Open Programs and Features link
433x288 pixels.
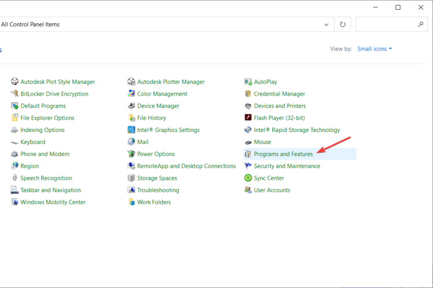[x=283, y=154]
